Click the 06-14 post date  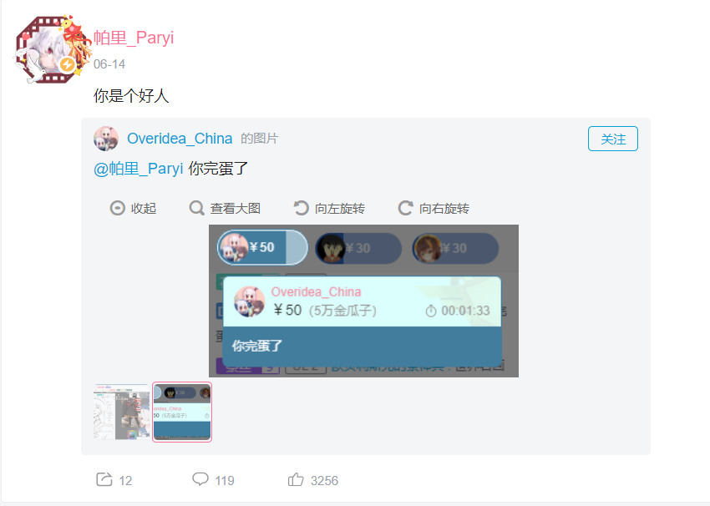click(109, 64)
